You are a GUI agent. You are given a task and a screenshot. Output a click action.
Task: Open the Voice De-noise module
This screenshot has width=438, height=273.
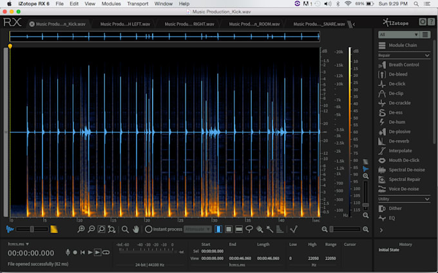(x=399, y=189)
